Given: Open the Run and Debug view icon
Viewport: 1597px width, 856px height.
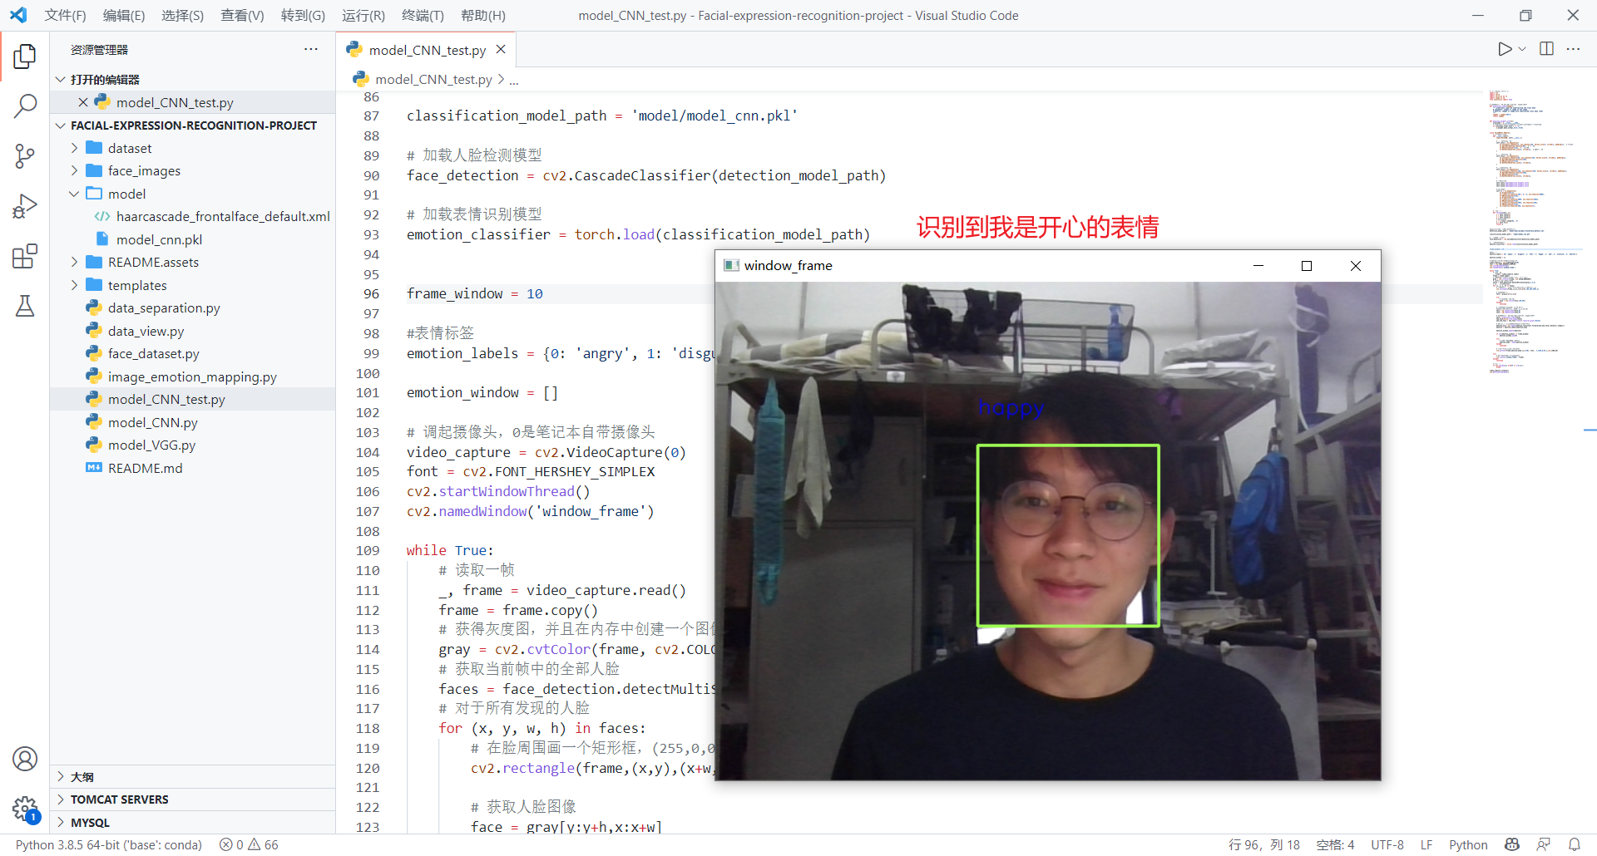Looking at the screenshot, I should (x=25, y=206).
